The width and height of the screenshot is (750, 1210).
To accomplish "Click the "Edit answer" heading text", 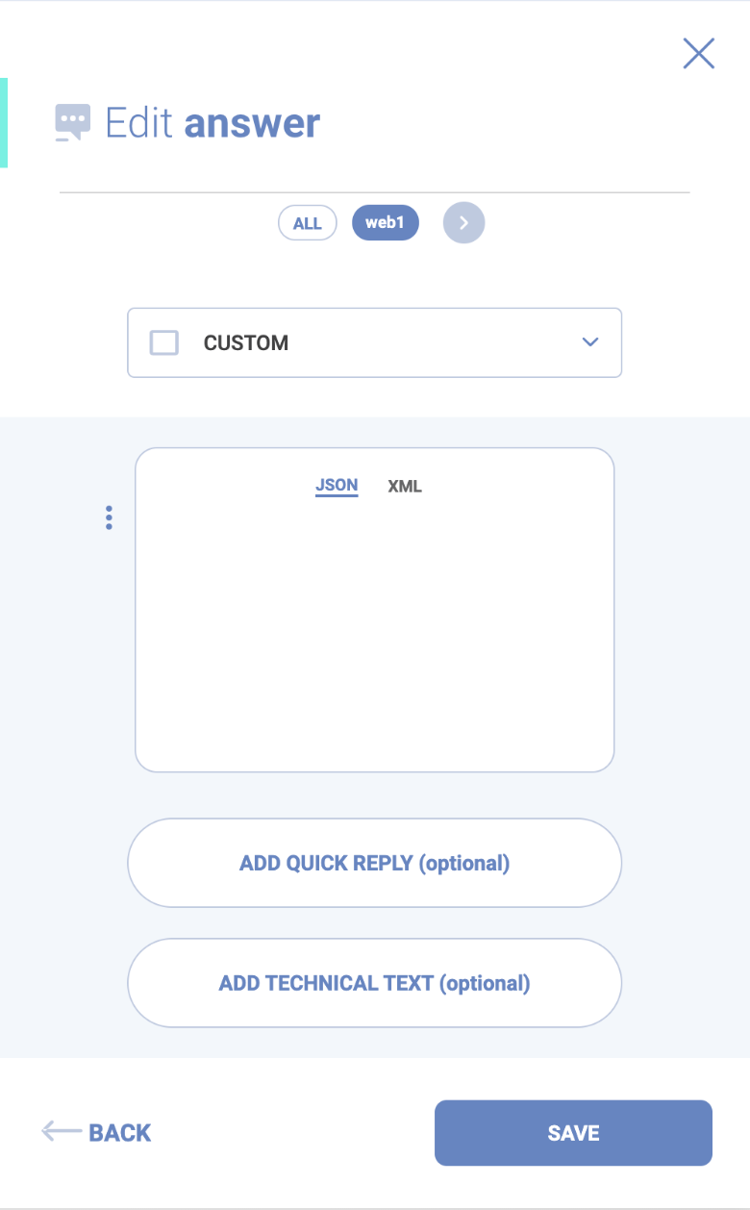I will point(212,124).
